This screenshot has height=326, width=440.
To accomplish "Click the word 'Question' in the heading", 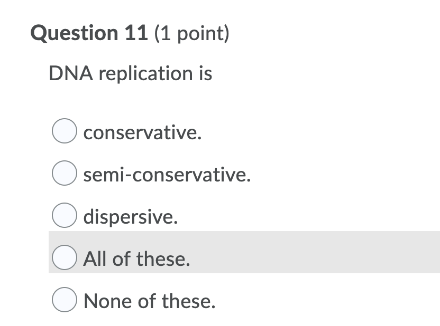I will pos(75,34).
